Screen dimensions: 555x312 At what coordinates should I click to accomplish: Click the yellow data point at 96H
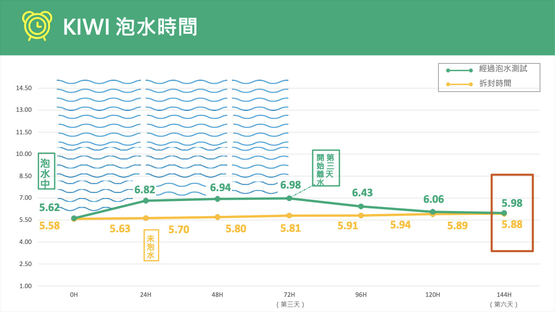click(x=361, y=215)
